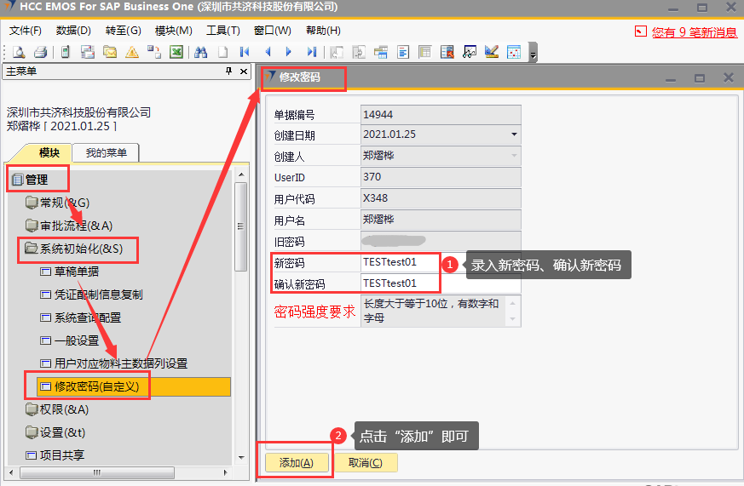Open the 工具(T) menu

click(x=222, y=31)
